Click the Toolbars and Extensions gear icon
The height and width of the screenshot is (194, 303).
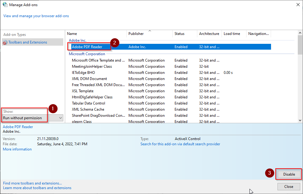[5, 42]
